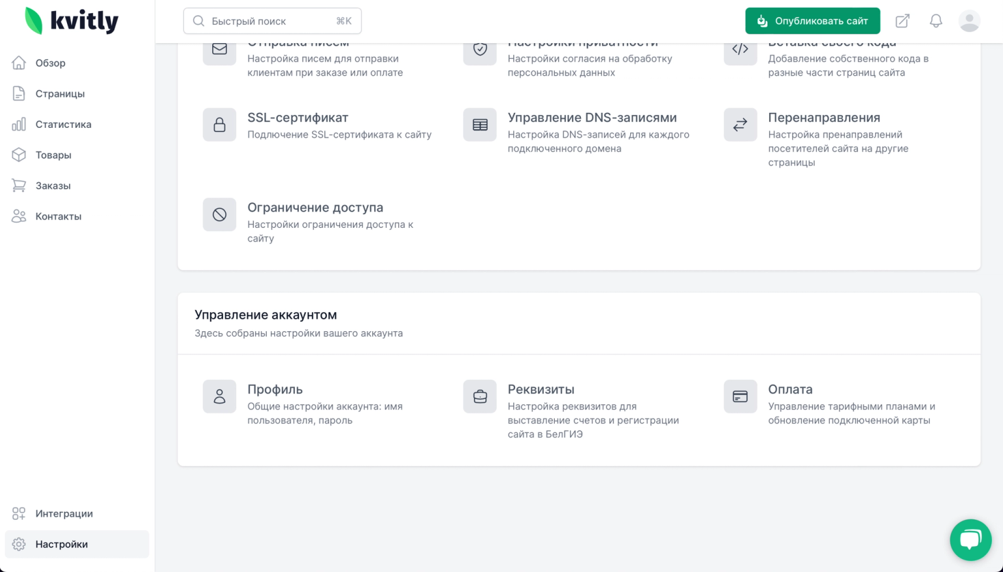Open Реквизиты settings link
The image size is (1003, 572).
[541, 389]
